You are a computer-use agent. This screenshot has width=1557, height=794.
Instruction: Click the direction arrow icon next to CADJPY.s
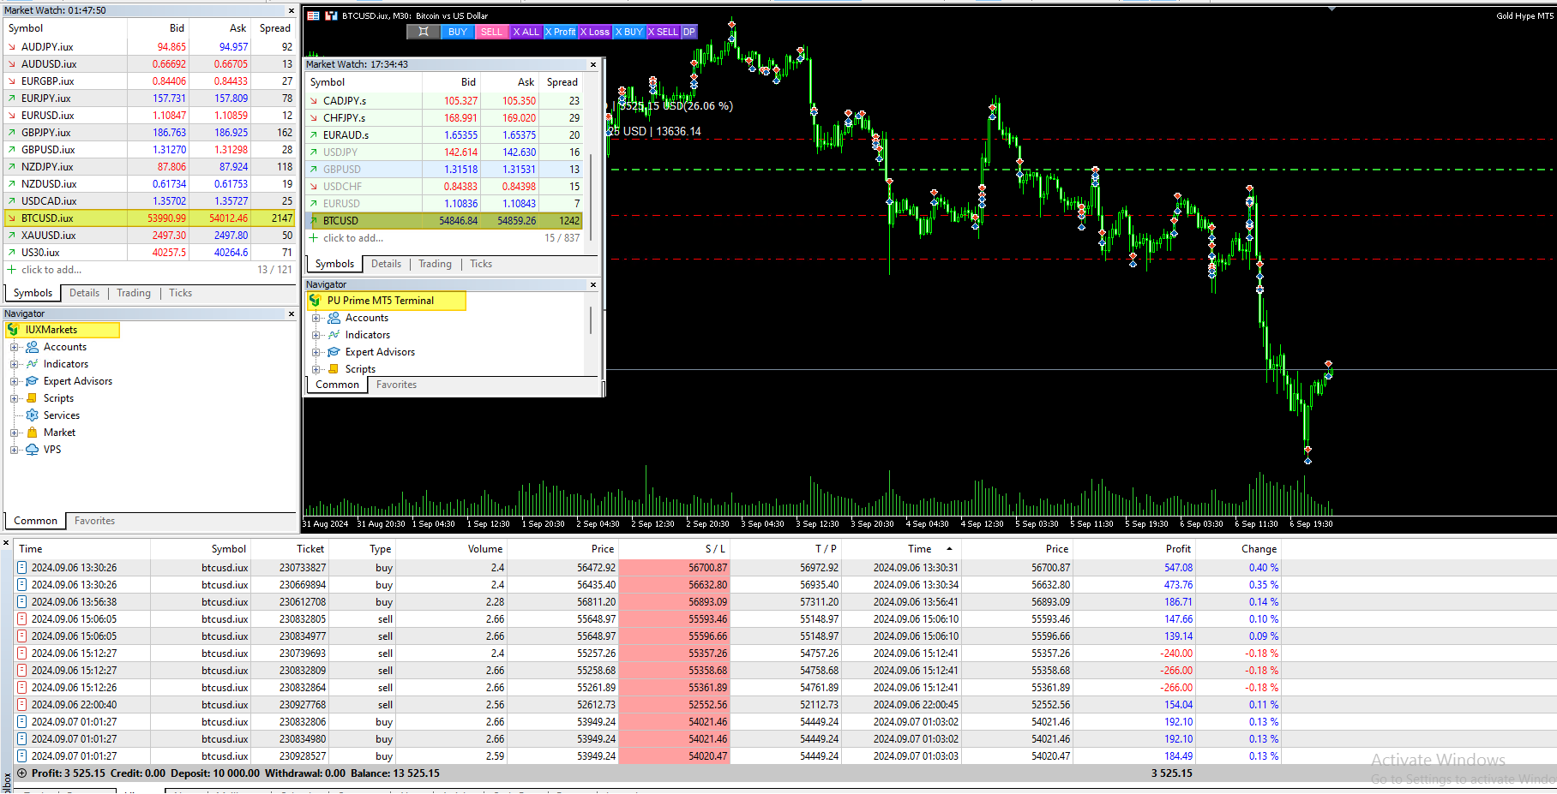point(314,101)
